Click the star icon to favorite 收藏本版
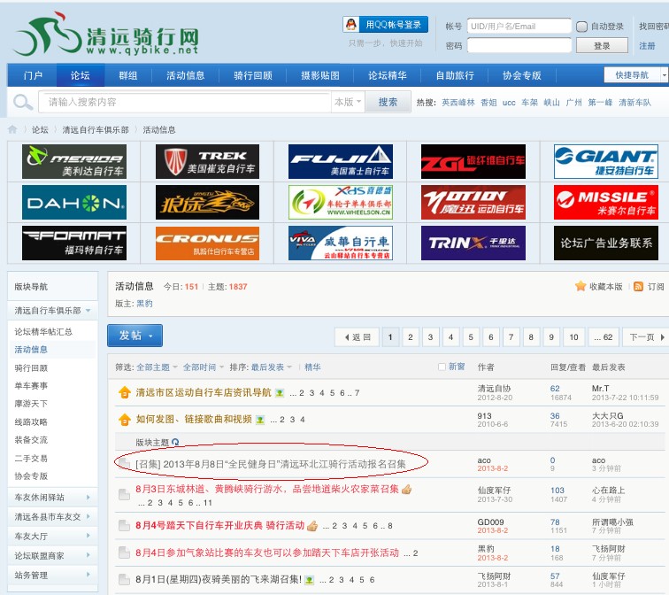Viewport: 669px width, 595px height. click(581, 287)
